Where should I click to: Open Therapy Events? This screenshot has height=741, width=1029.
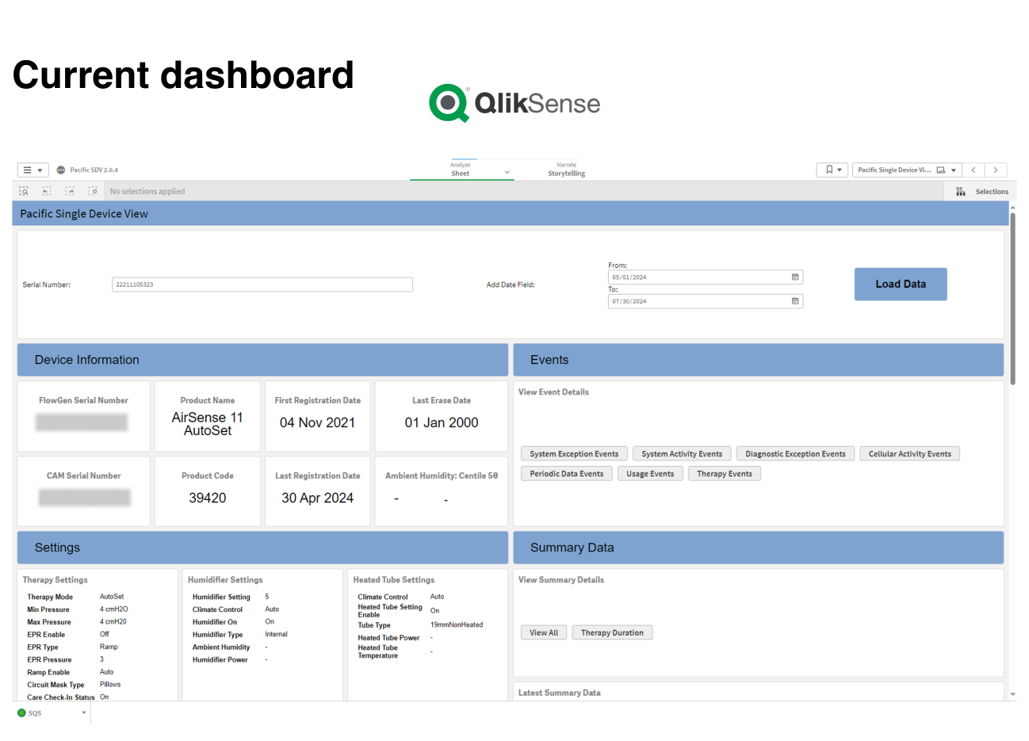725,474
